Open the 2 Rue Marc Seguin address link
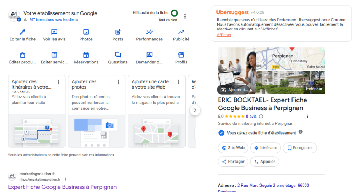The height and width of the screenshot is (192, 364). (x=273, y=186)
